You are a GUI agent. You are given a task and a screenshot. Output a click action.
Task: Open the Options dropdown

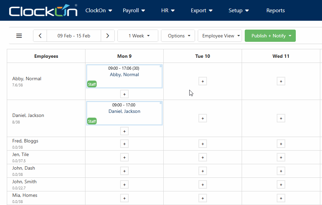[178, 36]
